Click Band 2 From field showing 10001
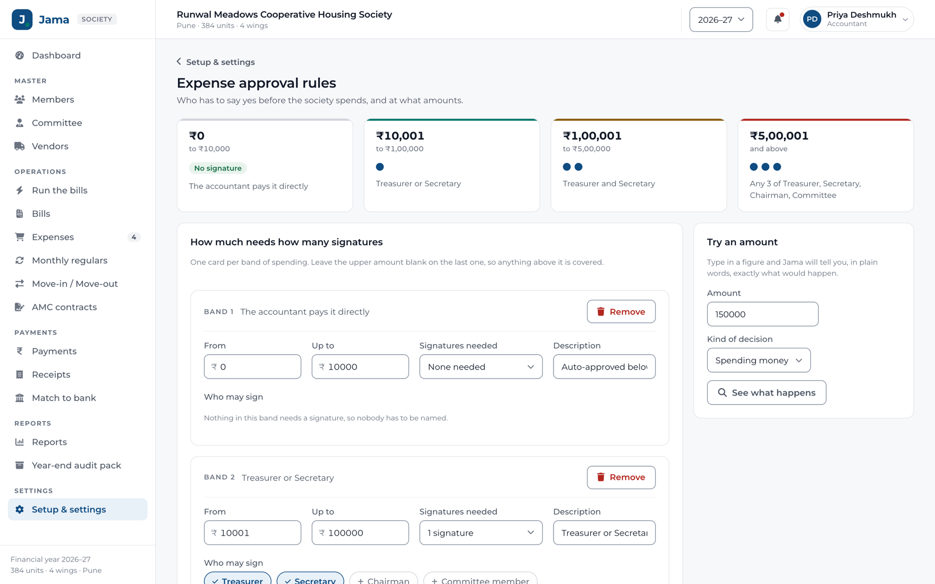Image resolution: width=935 pixels, height=584 pixels. pos(252,533)
